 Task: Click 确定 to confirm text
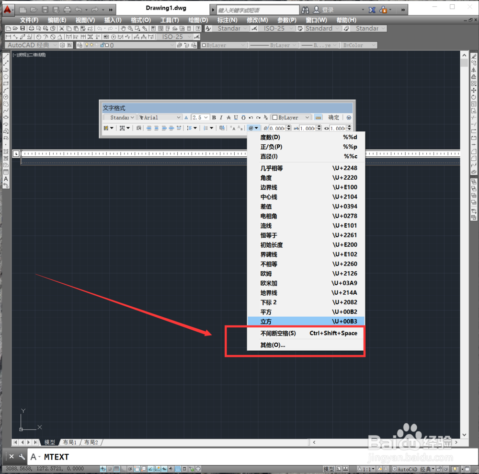[333, 117]
